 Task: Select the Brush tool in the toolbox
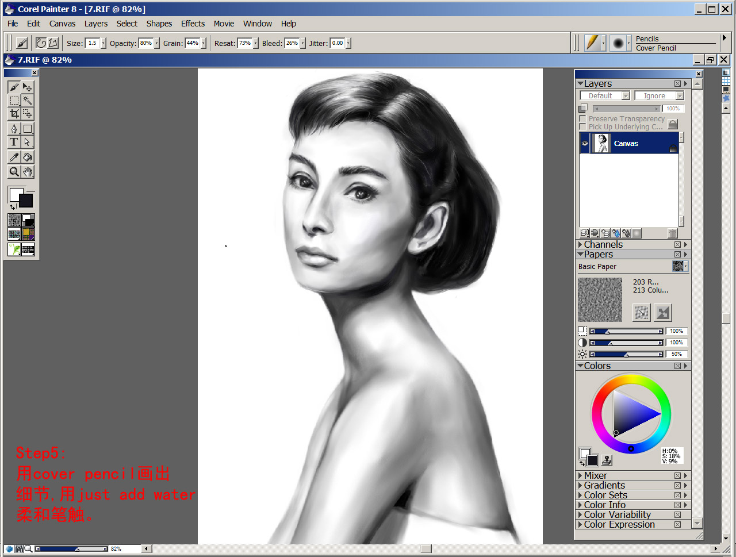coord(14,87)
